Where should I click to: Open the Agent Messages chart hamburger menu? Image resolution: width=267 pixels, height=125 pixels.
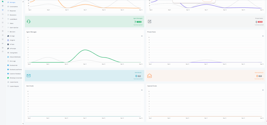[x=142, y=36]
